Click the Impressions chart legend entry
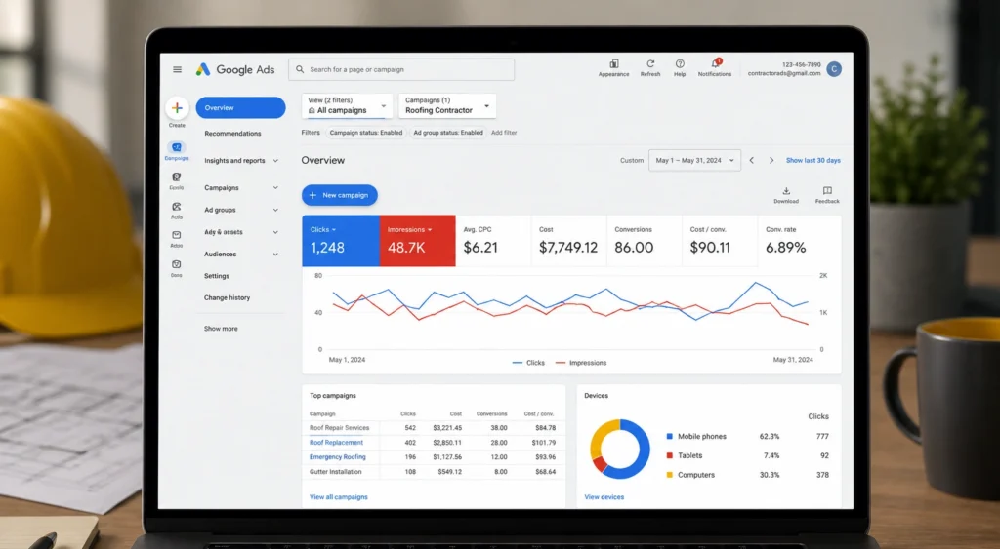The width and height of the screenshot is (1000, 549). 581,363
